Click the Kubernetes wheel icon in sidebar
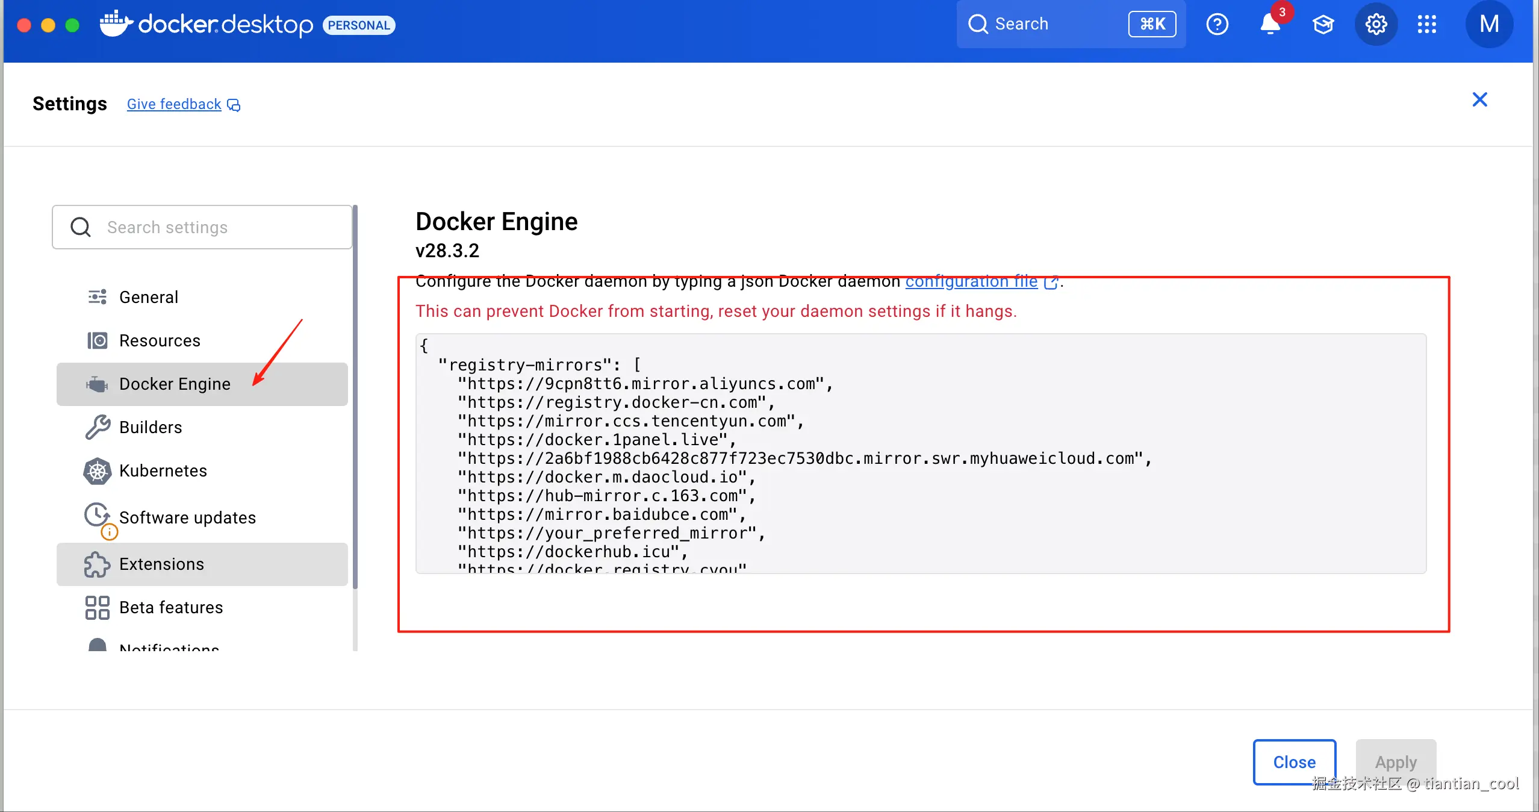The width and height of the screenshot is (1539, 812). 97,471
